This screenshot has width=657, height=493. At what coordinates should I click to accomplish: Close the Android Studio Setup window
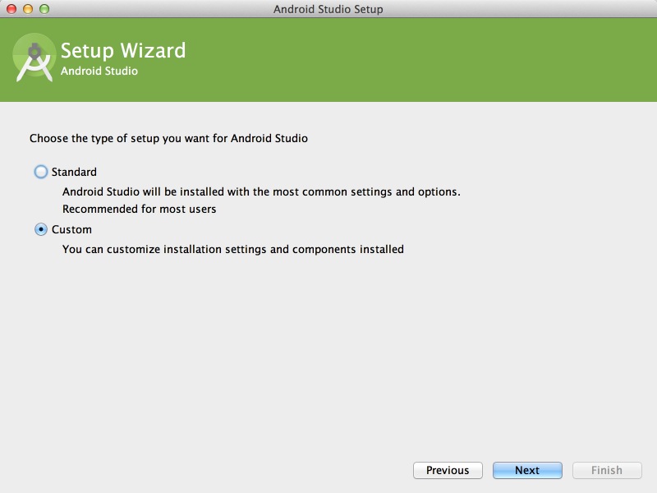(11, 9)
